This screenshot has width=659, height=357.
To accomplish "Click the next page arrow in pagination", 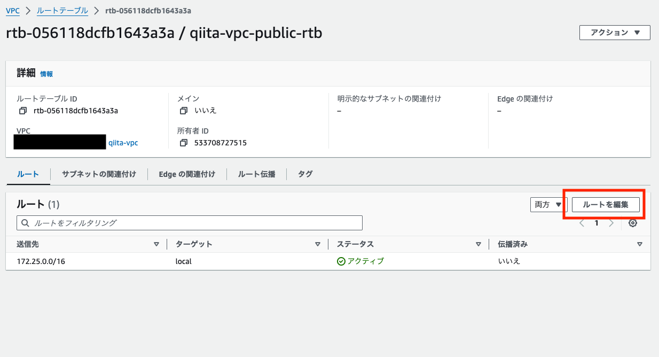I will (x=611, y=223).
